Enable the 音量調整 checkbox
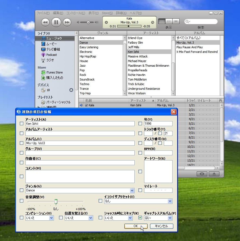 (21, 201)
